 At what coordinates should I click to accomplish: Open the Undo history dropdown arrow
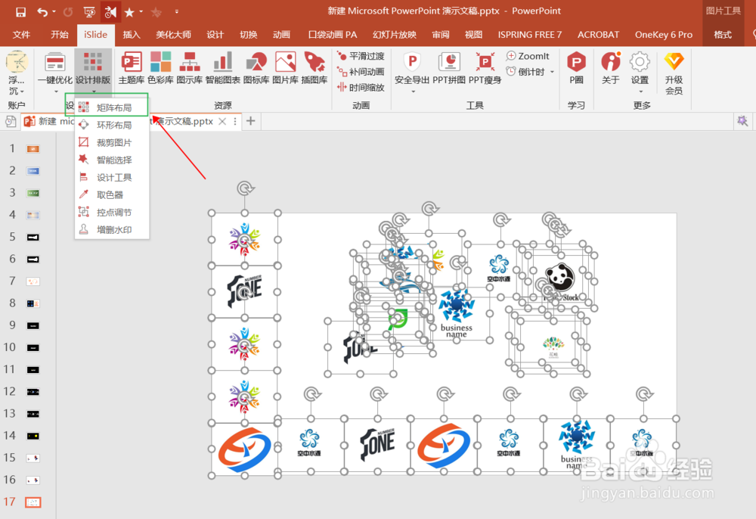click(54, 11)
